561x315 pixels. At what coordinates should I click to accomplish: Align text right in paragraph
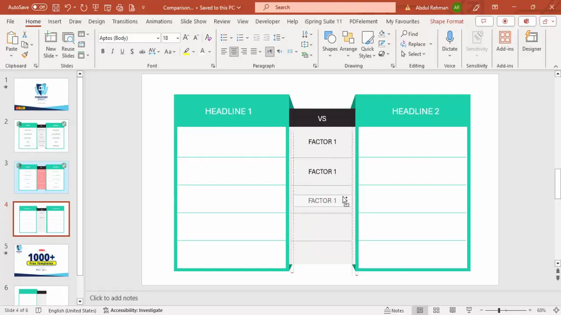pyautogui.click(x=244, y=51)
